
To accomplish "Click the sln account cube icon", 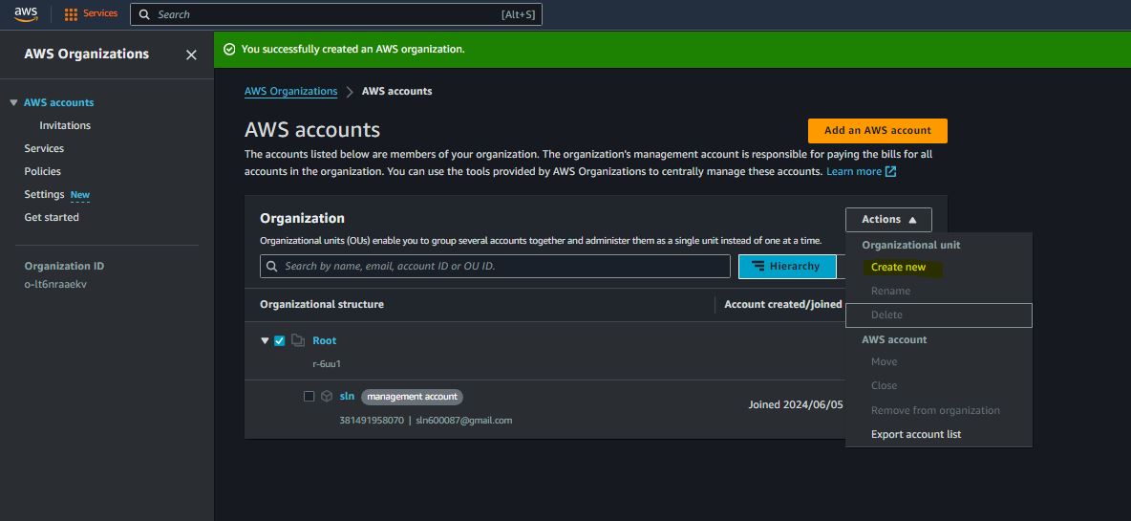I will (x=327, y=396).
